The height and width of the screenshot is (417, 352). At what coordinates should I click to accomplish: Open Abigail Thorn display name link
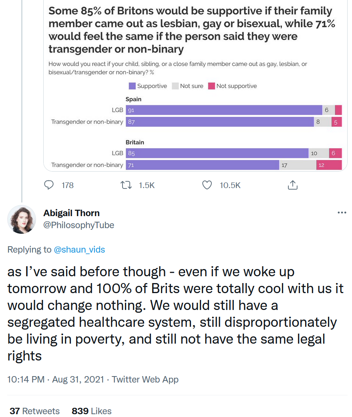click(x=71, y=213)
